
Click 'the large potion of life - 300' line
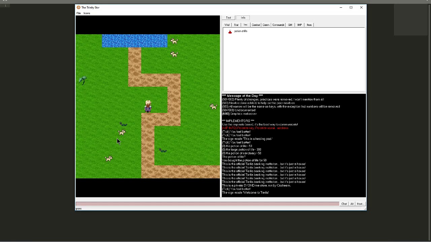[241, 150]
